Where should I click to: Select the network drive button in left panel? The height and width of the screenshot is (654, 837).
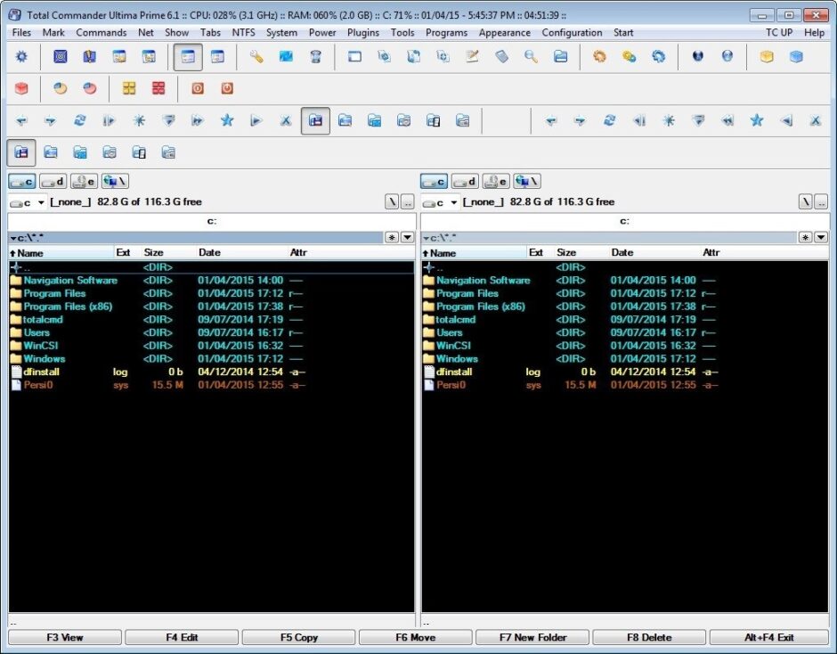coord(115,182)
